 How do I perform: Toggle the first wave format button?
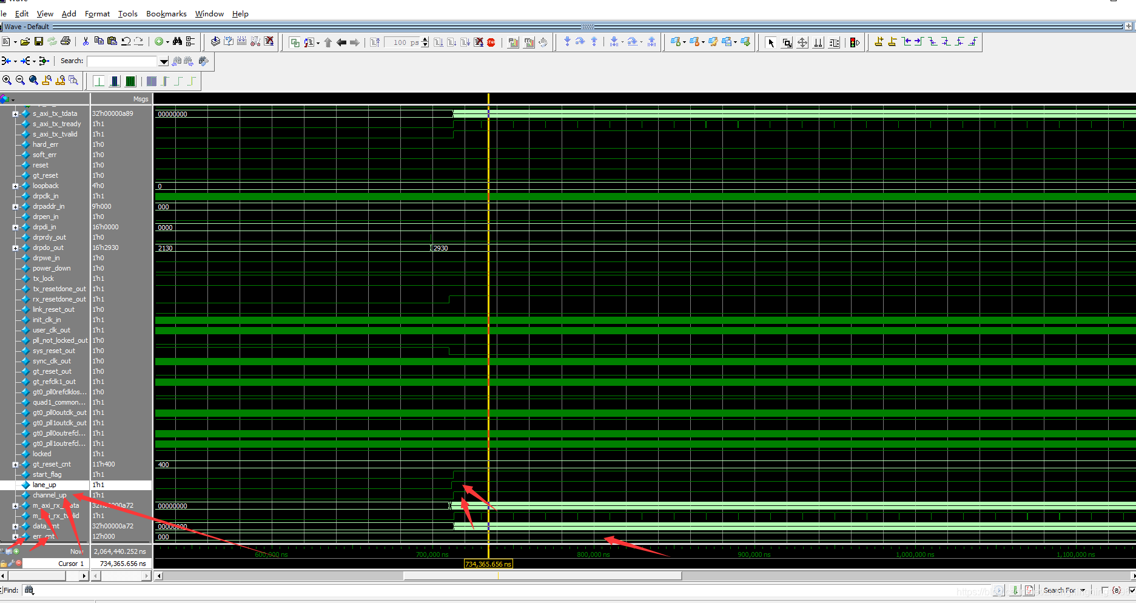99,81
